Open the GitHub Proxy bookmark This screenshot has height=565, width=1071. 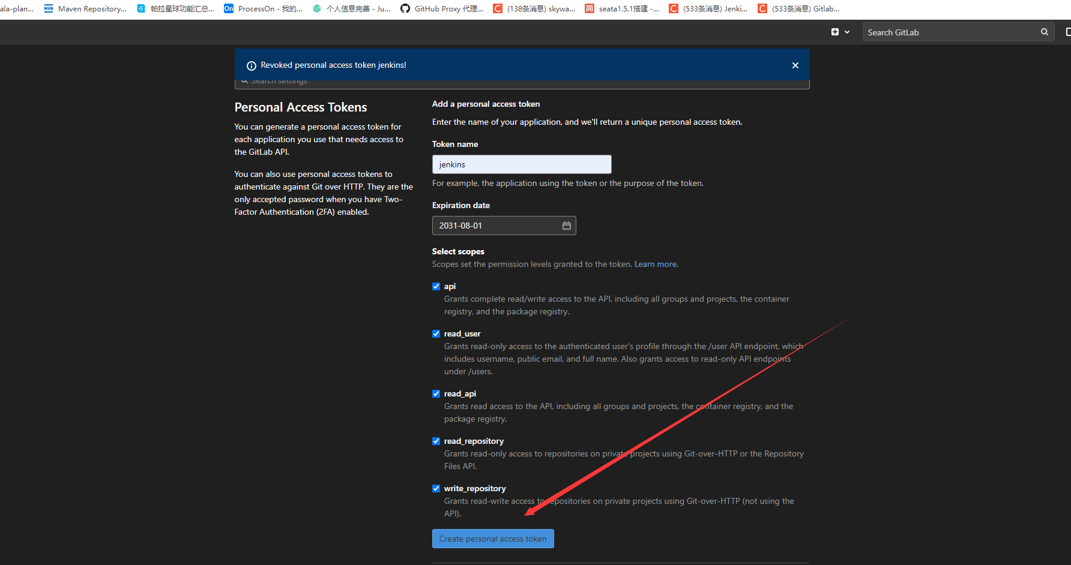[x=442, y=8]
